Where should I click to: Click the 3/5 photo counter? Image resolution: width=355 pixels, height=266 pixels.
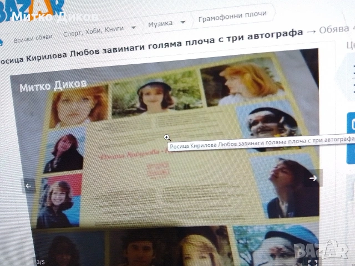click(40, 262)
